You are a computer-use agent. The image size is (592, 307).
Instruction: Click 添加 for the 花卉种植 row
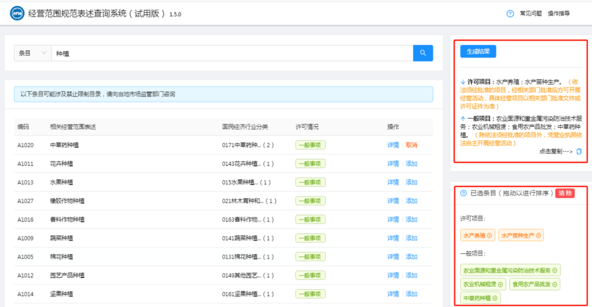point(411,164)
